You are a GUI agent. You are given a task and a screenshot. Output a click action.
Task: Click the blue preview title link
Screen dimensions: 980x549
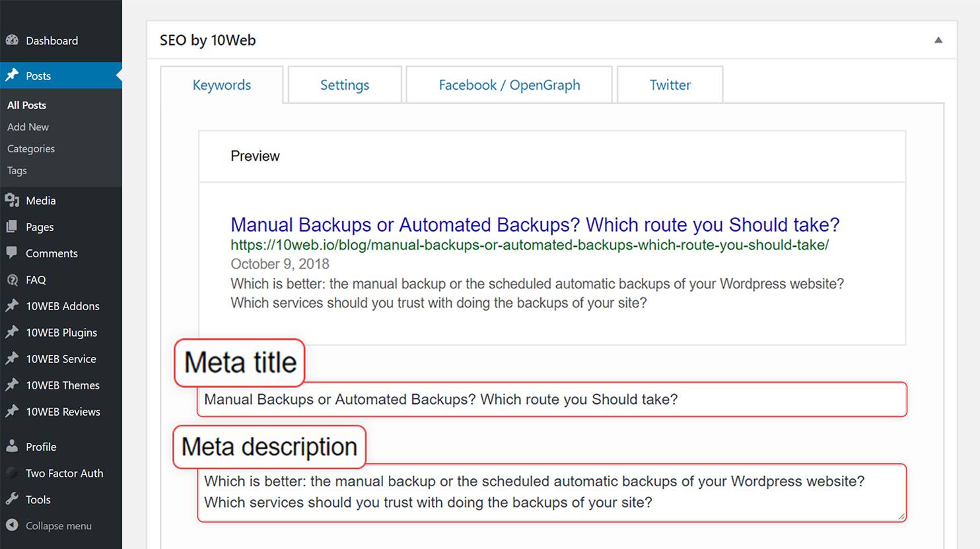click(535, 225)
